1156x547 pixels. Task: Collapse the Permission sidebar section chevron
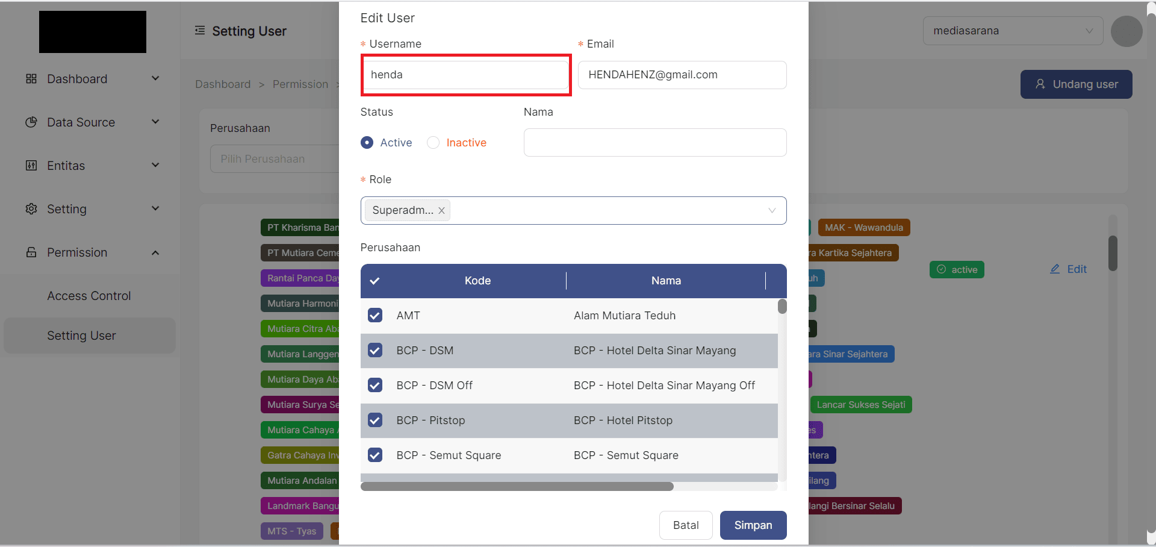point(155,252)
